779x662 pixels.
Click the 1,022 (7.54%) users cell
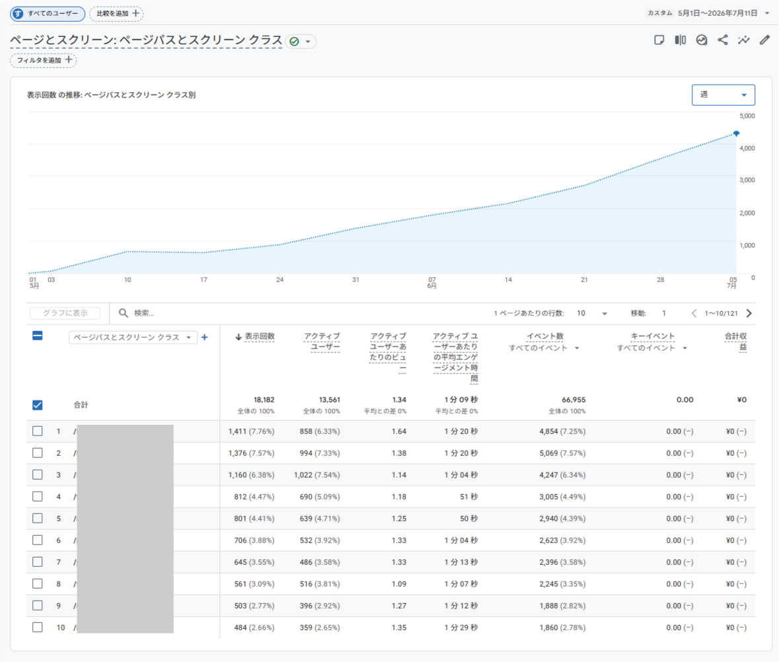click(x=317, y=475)
